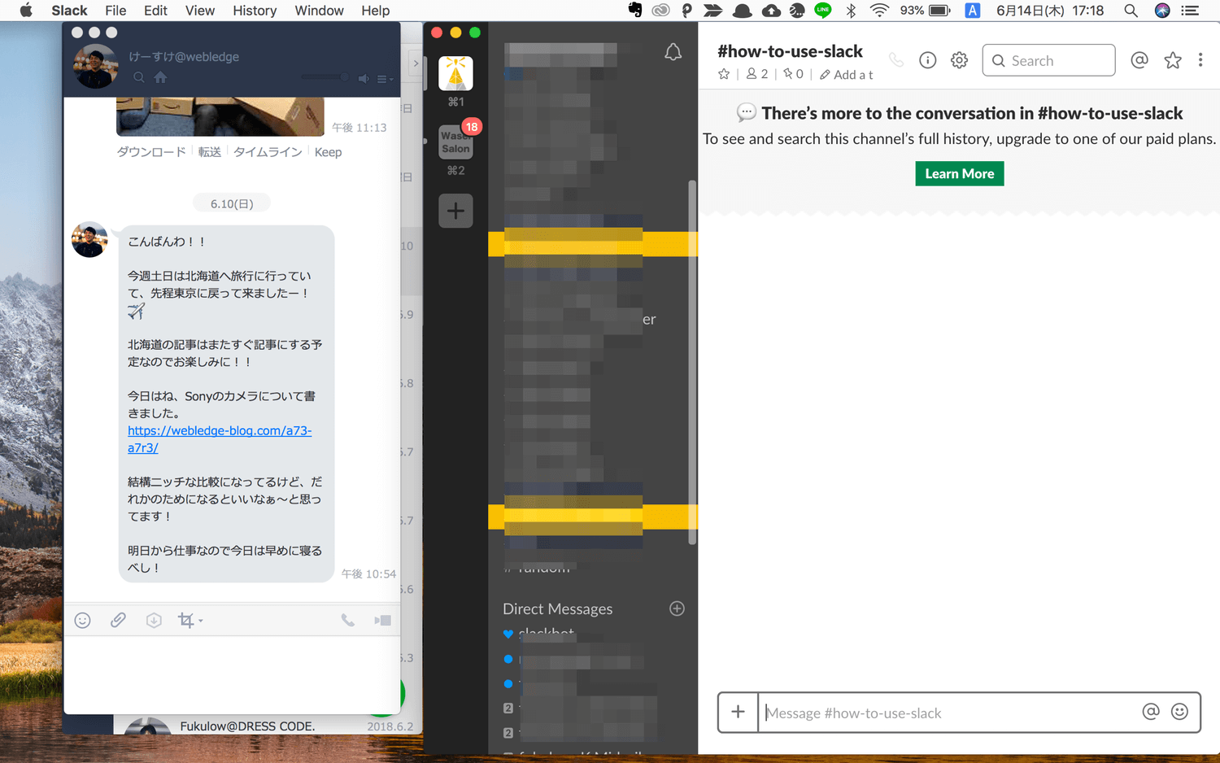Open the View menu
The width and height of the screenshot is (1220, 763).
(200, 11)
